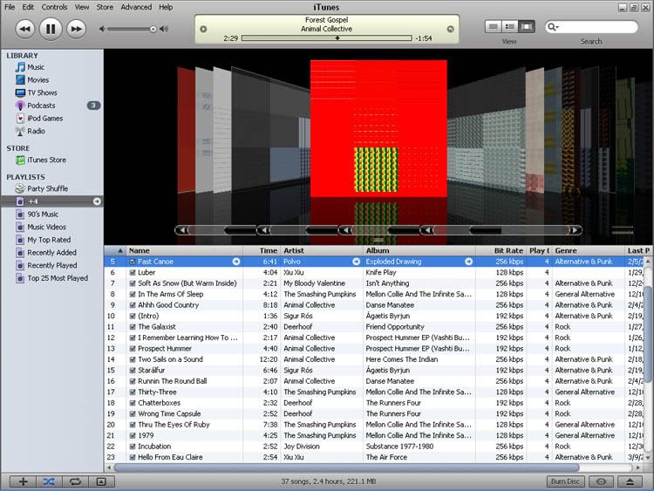Select Recently Played playlist
The height and width of the screenshot is (491, 654).
pyautogui.click(x=52, y=265)
